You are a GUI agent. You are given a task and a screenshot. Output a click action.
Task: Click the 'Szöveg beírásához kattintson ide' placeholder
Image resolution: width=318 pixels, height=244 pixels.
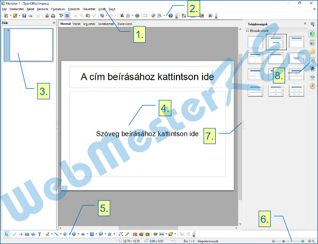tap(147, 134)
